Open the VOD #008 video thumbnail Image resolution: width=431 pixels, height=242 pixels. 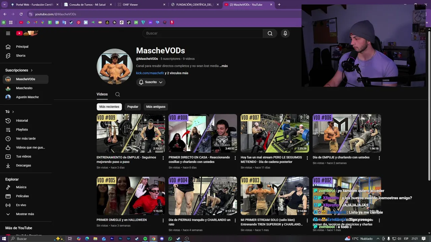click(203, 133)
